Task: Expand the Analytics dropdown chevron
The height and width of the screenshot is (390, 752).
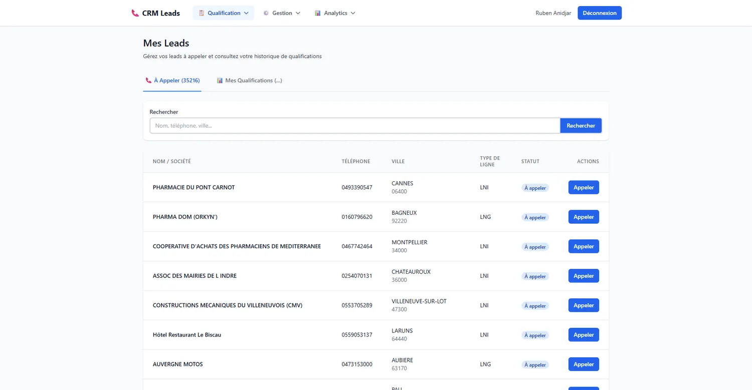Action: (353, 13)
